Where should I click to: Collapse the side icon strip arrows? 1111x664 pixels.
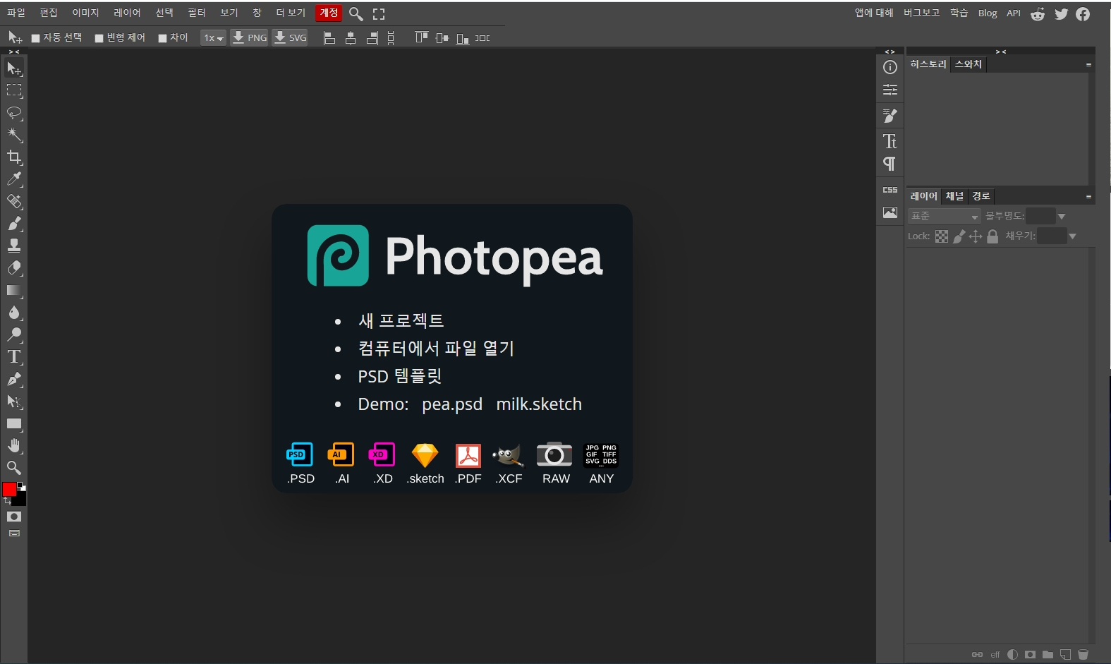click(890, 52)
